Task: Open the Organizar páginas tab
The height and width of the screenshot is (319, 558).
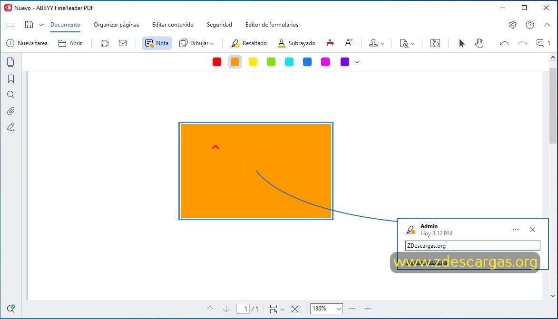Action: 117,25
